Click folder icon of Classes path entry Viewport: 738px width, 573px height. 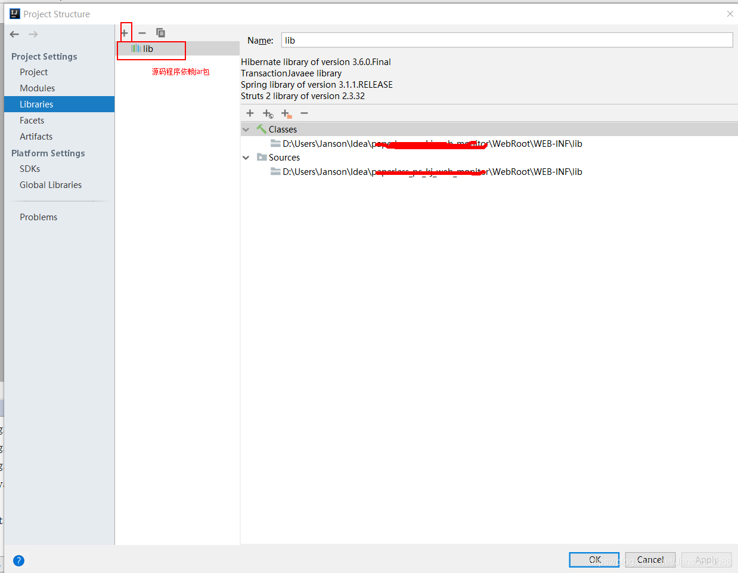click(275, 143)
